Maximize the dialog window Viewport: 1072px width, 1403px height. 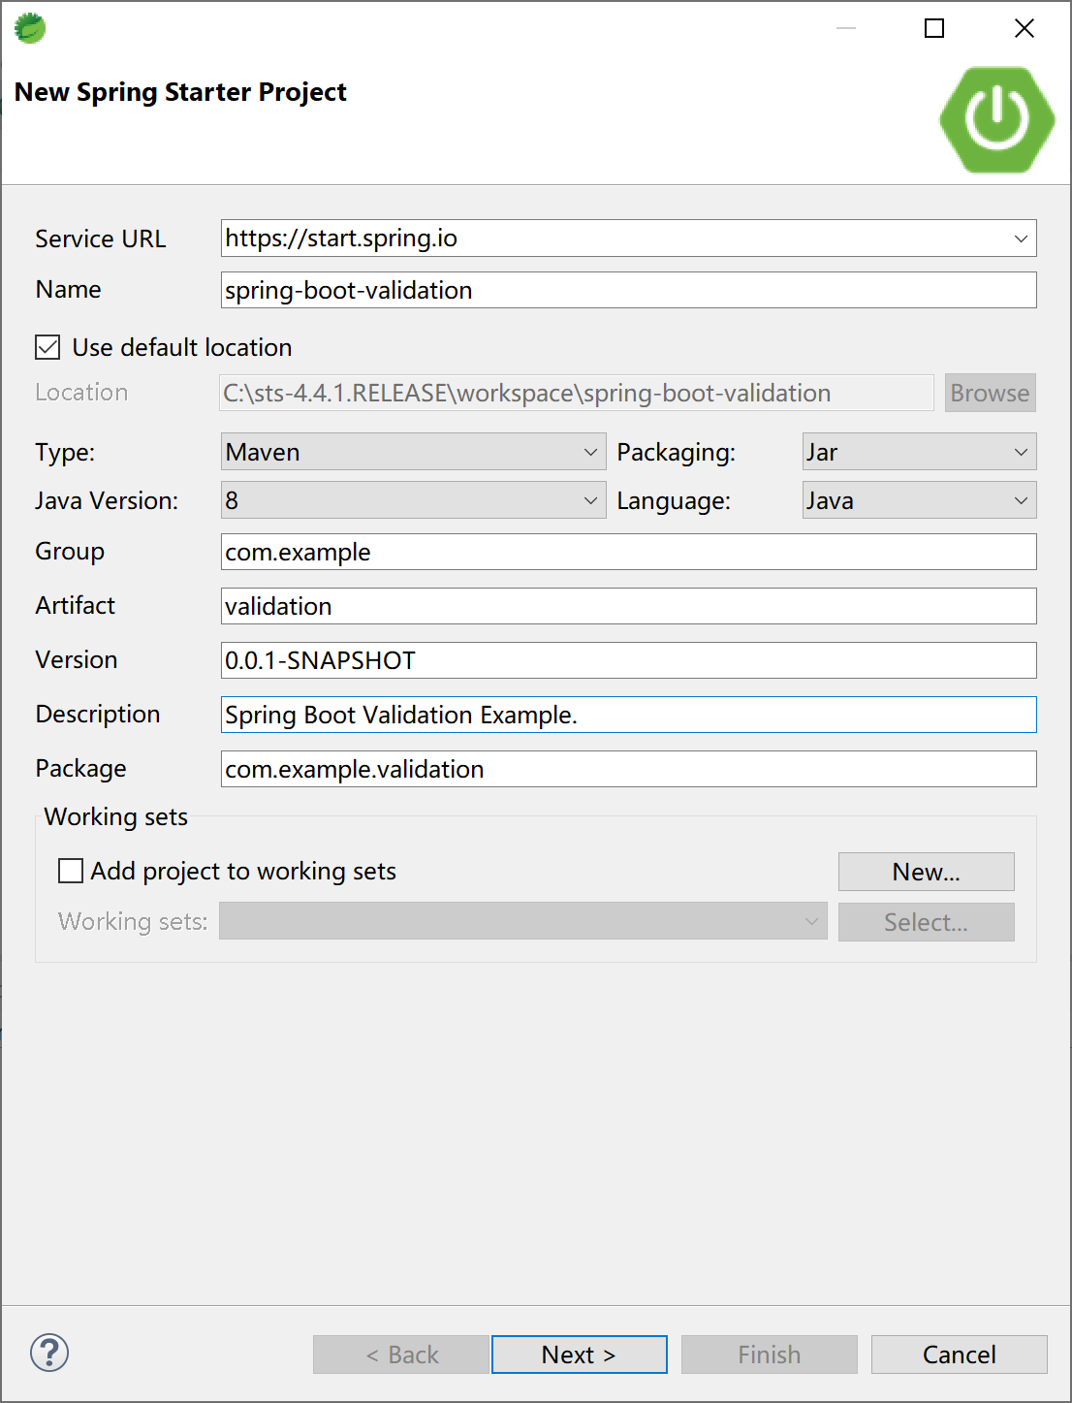(x=934, y=28)
